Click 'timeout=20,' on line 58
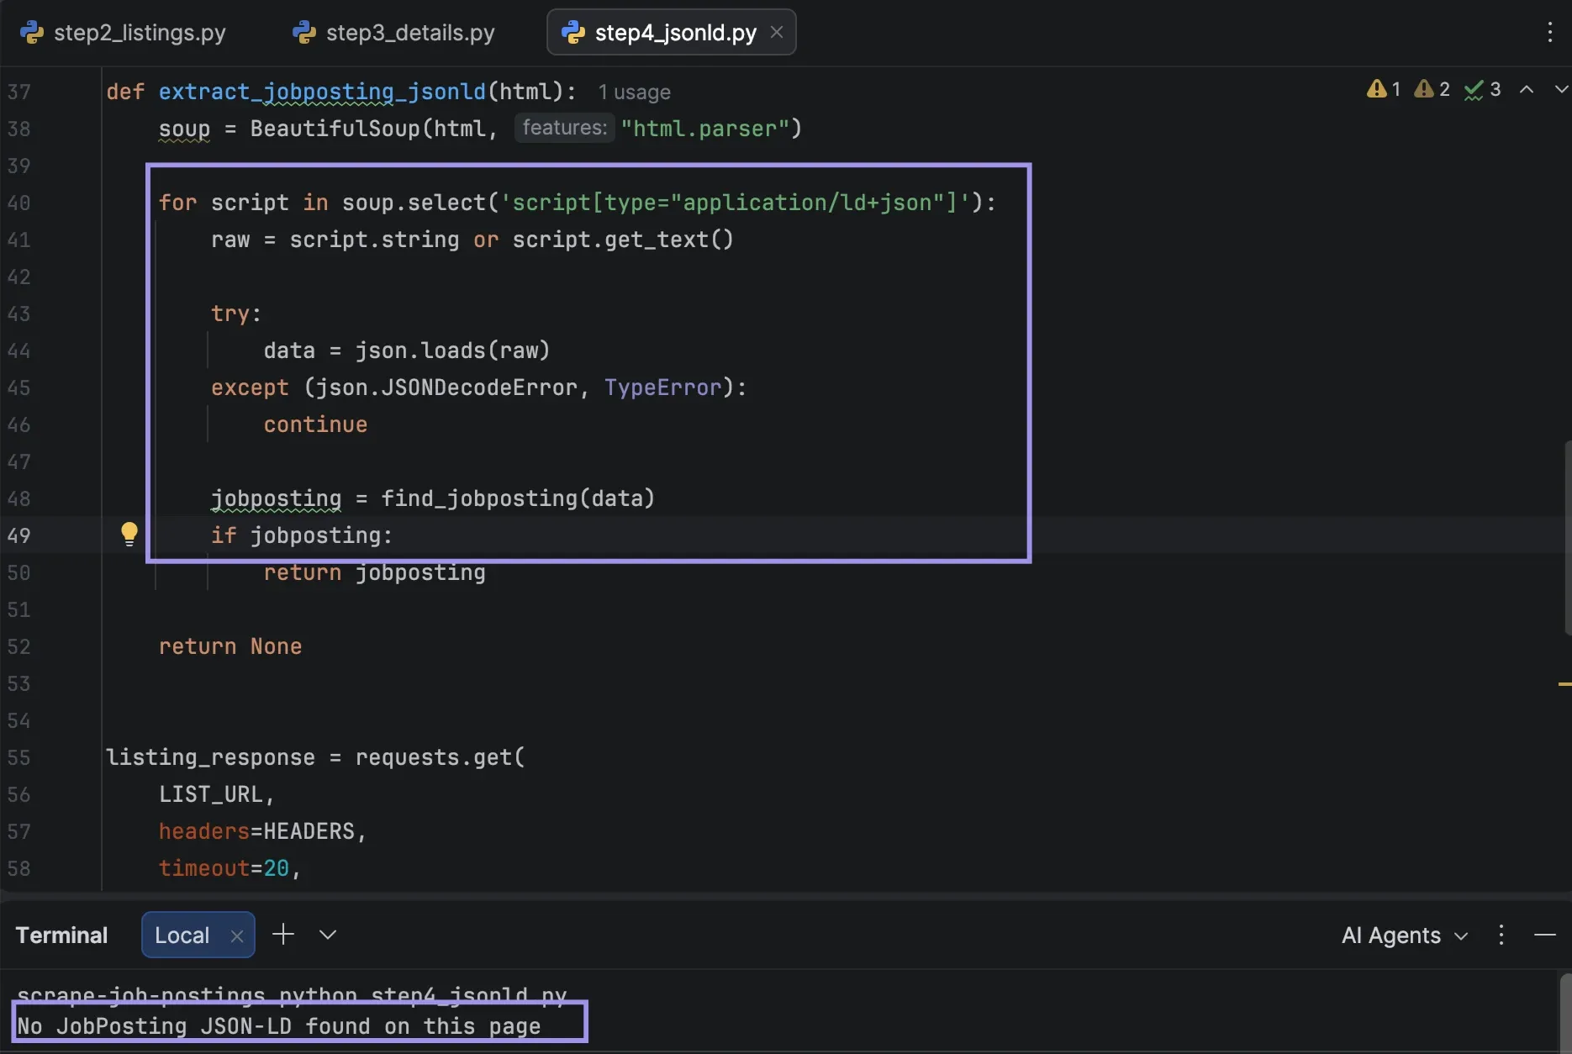 pyautogui.click(x=229, y=868)
